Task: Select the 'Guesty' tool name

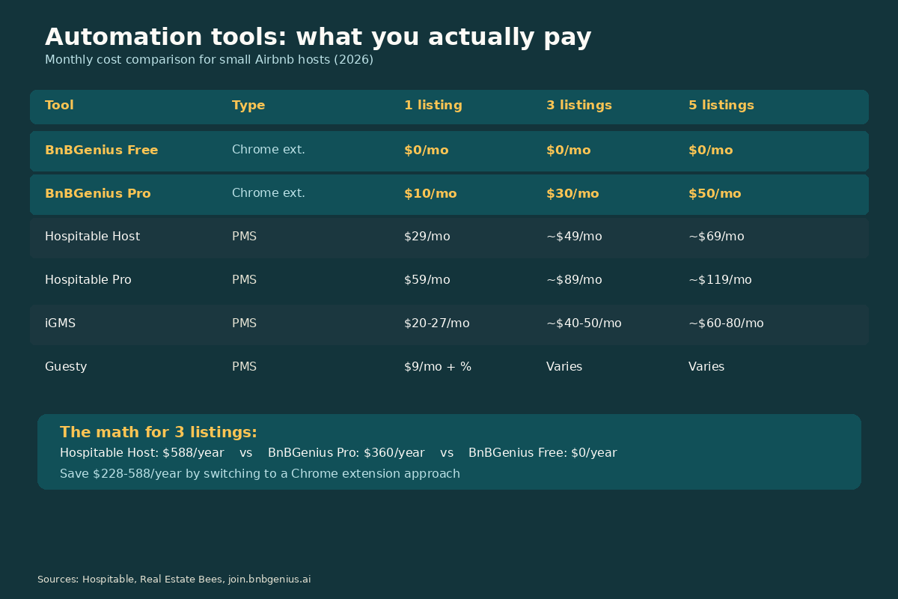Action: pos(66,367)
